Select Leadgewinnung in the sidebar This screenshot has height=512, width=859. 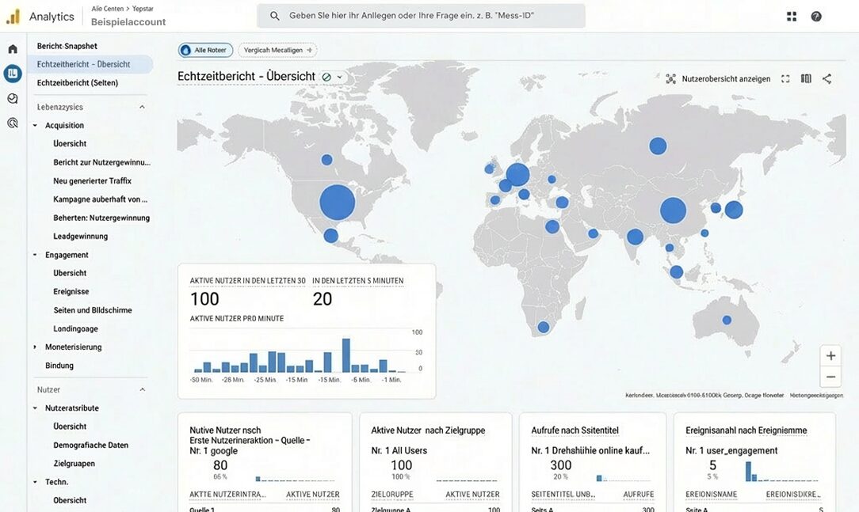[80, 236]
